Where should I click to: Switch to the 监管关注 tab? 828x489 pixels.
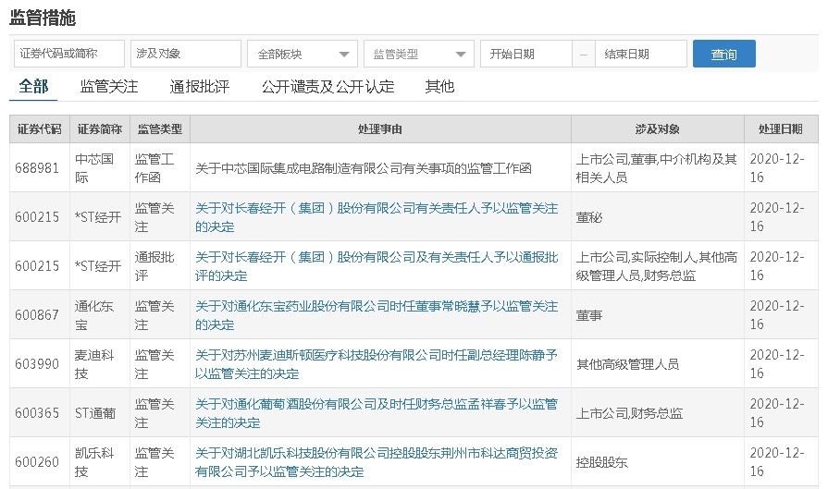pyautogui.click(x=109, y=87)
